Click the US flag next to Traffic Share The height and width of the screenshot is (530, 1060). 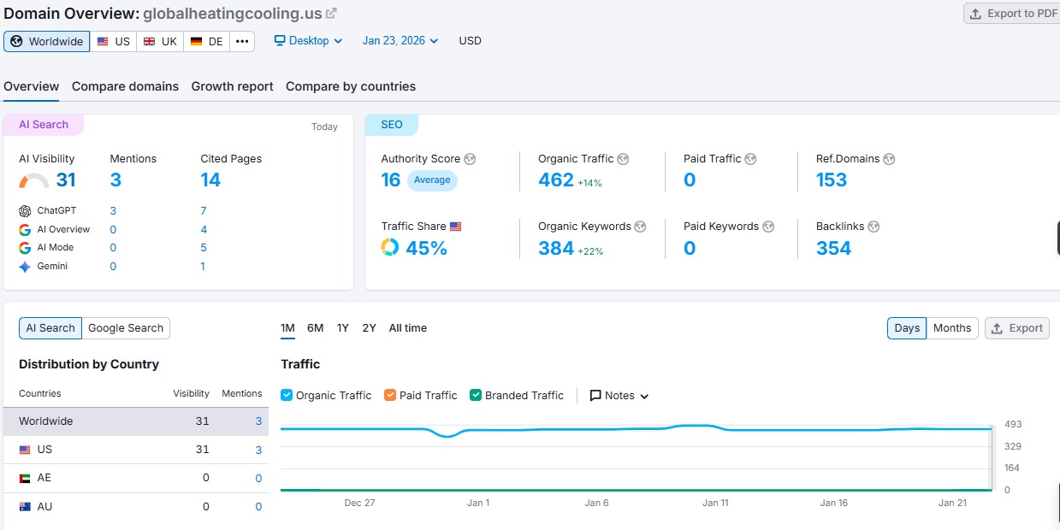coord(456,226)
